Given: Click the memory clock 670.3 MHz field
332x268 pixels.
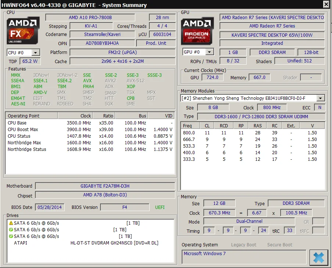Looking at the screenshot, I should [219, 213].
